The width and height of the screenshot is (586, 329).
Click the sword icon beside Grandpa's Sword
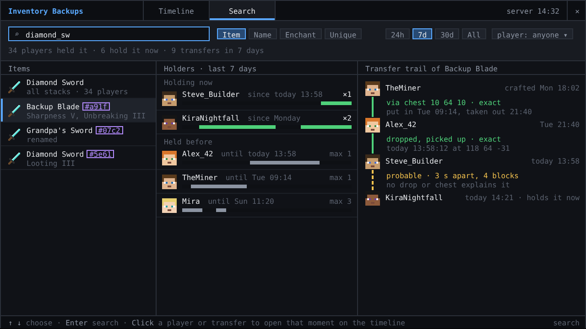click(14, 134)
